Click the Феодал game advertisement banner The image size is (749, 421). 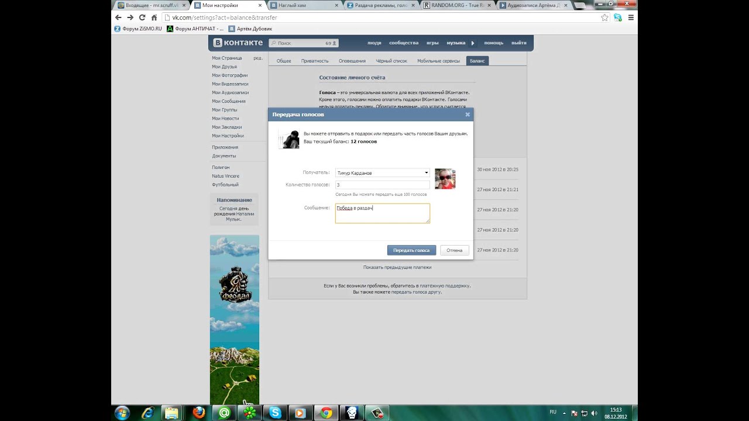coord(235,320)
